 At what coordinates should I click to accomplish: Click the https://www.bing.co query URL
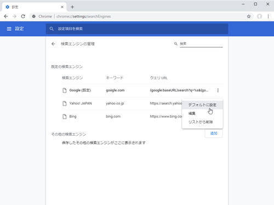[x=166, y=116]
